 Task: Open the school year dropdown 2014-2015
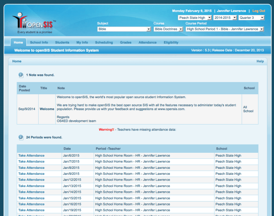[x=225, y=18]
